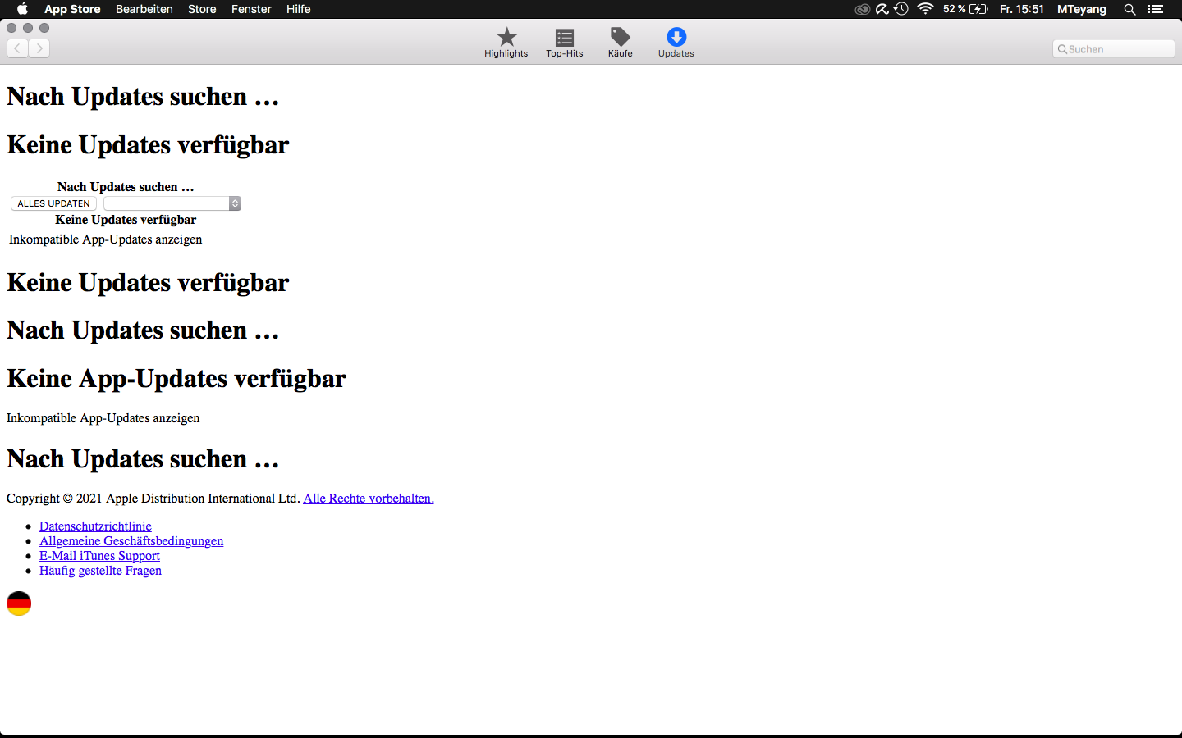Open the Time Machine menu bar icon
Screen dimensions: 1182x738
coord(902,9)
